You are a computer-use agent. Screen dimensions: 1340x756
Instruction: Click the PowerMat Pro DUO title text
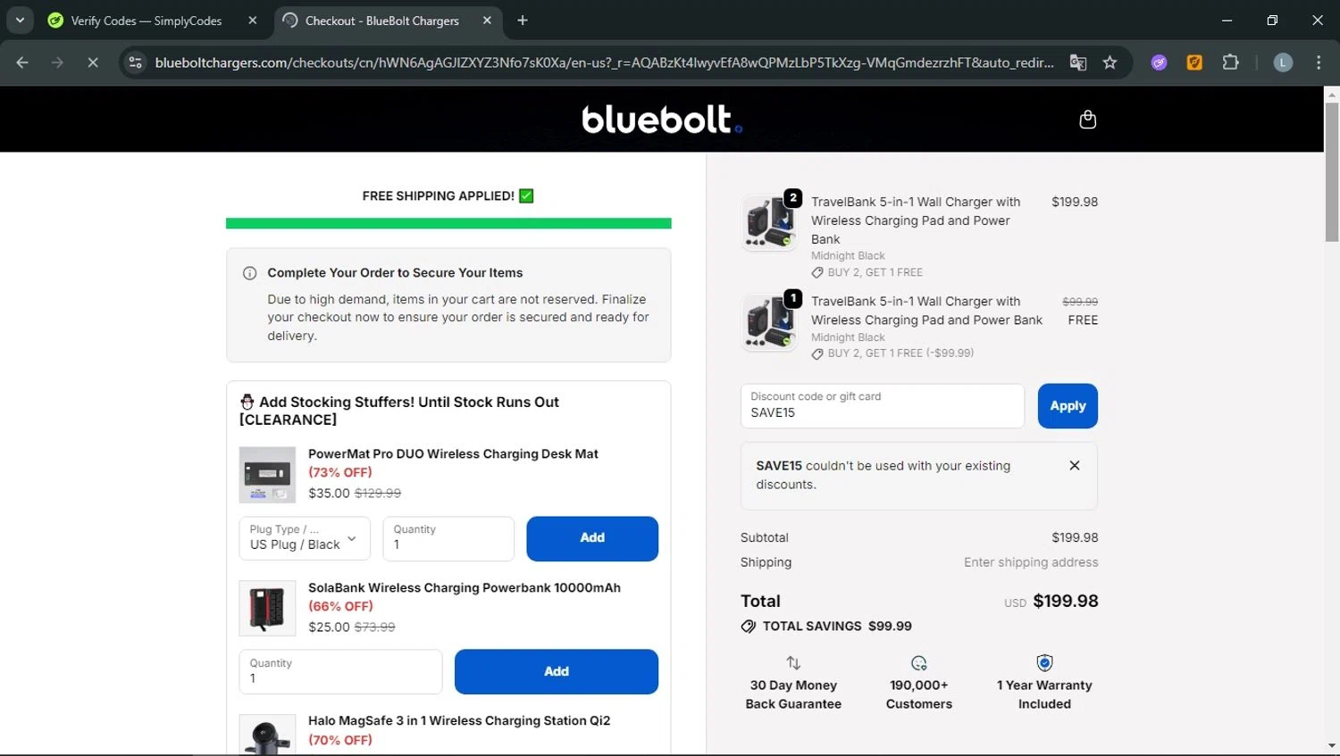click(453, 454)
